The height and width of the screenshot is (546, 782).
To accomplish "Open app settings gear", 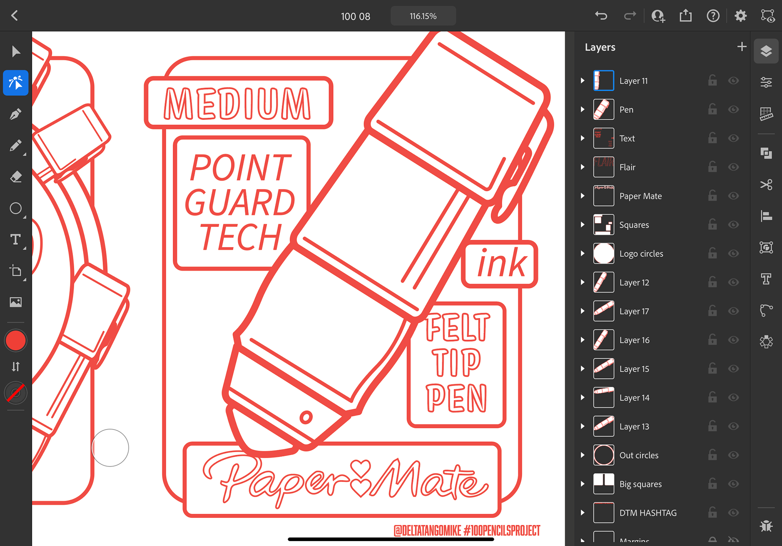I will 740,16.
